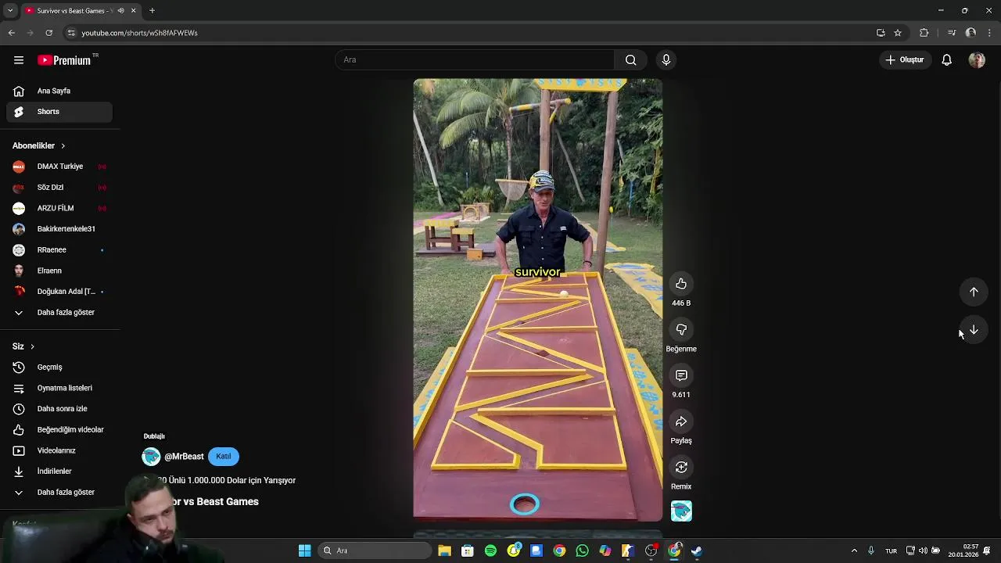Open the browser extensions puzzle icon
Screen dimensions: 1001x563
924,33
